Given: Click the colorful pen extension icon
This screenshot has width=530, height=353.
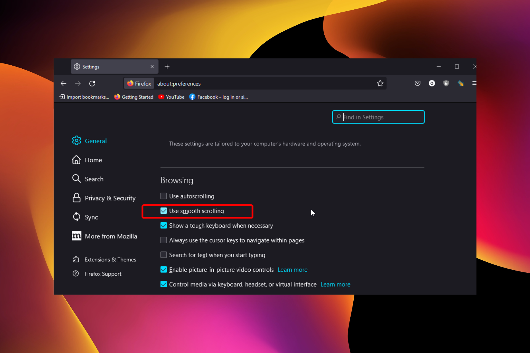Looking at the screenshot, I should (460, 83).
